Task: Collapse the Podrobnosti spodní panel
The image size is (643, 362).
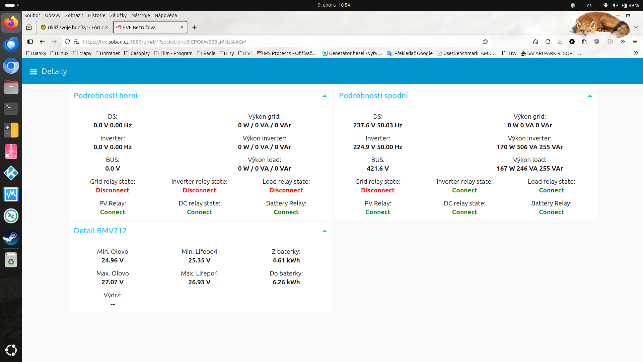Action: [x=590, y=96]
